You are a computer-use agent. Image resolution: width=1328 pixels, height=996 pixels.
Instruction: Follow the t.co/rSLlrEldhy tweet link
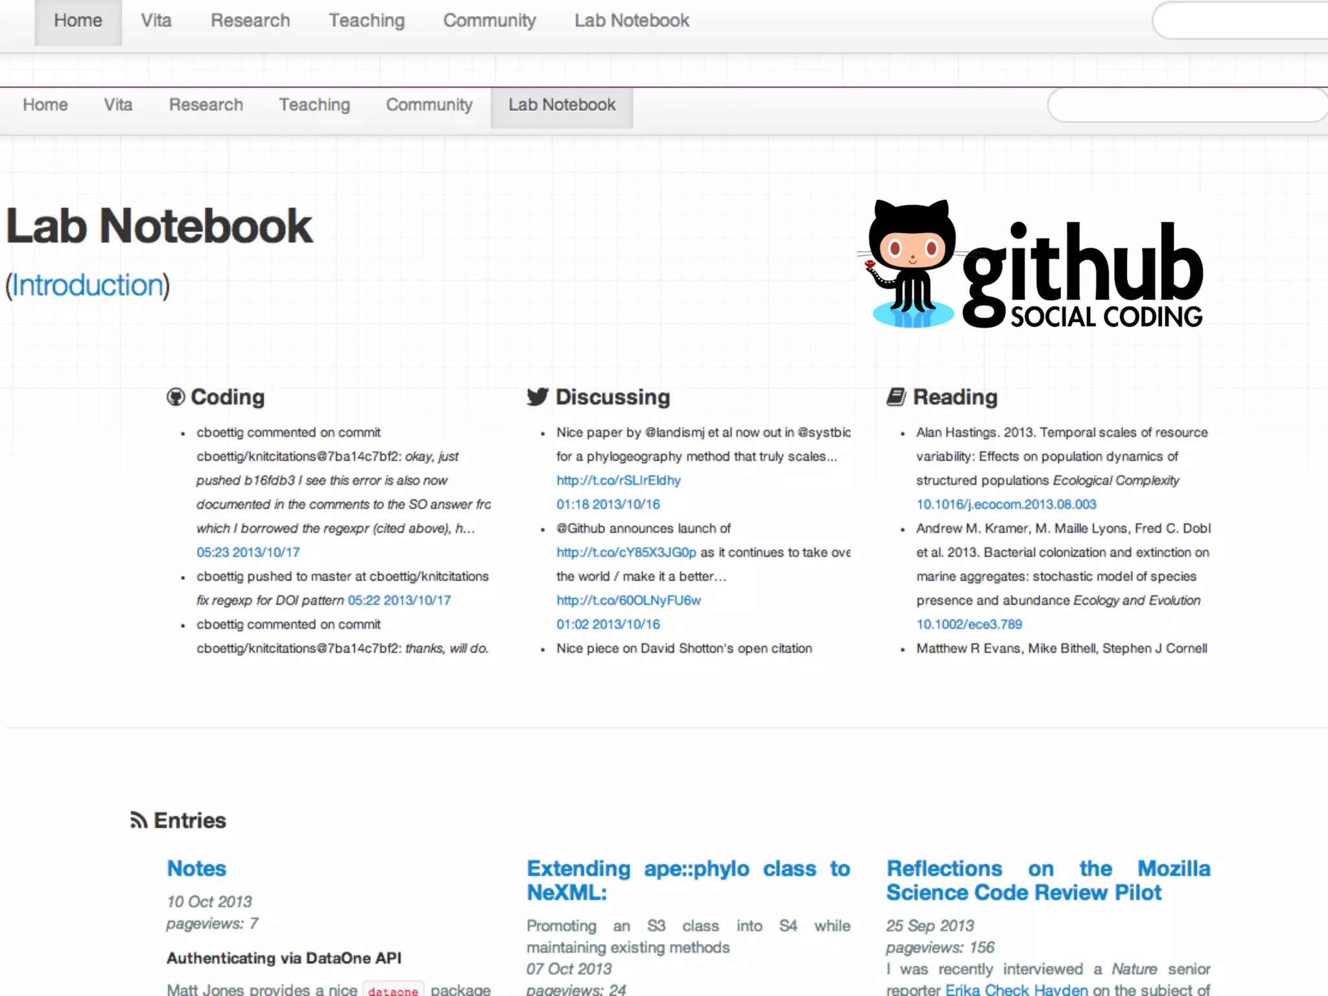tap(618, 480)
